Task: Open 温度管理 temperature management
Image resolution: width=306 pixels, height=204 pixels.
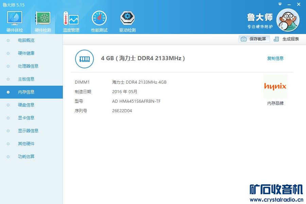Action: (71, 21)
